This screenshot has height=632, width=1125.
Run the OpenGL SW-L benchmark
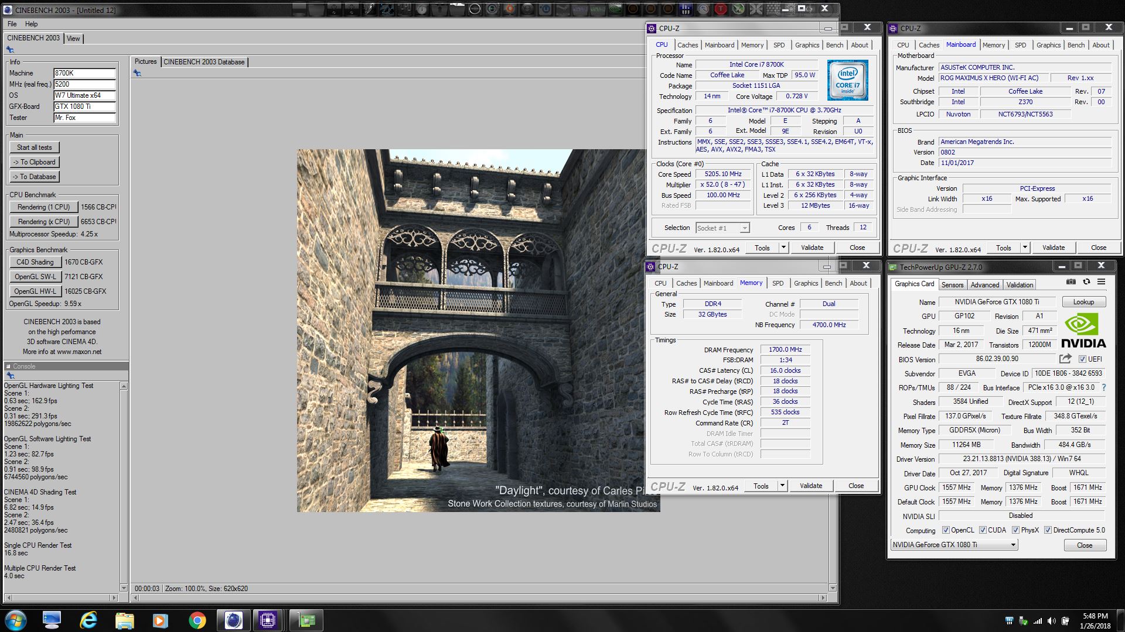[x=35, y=277]
